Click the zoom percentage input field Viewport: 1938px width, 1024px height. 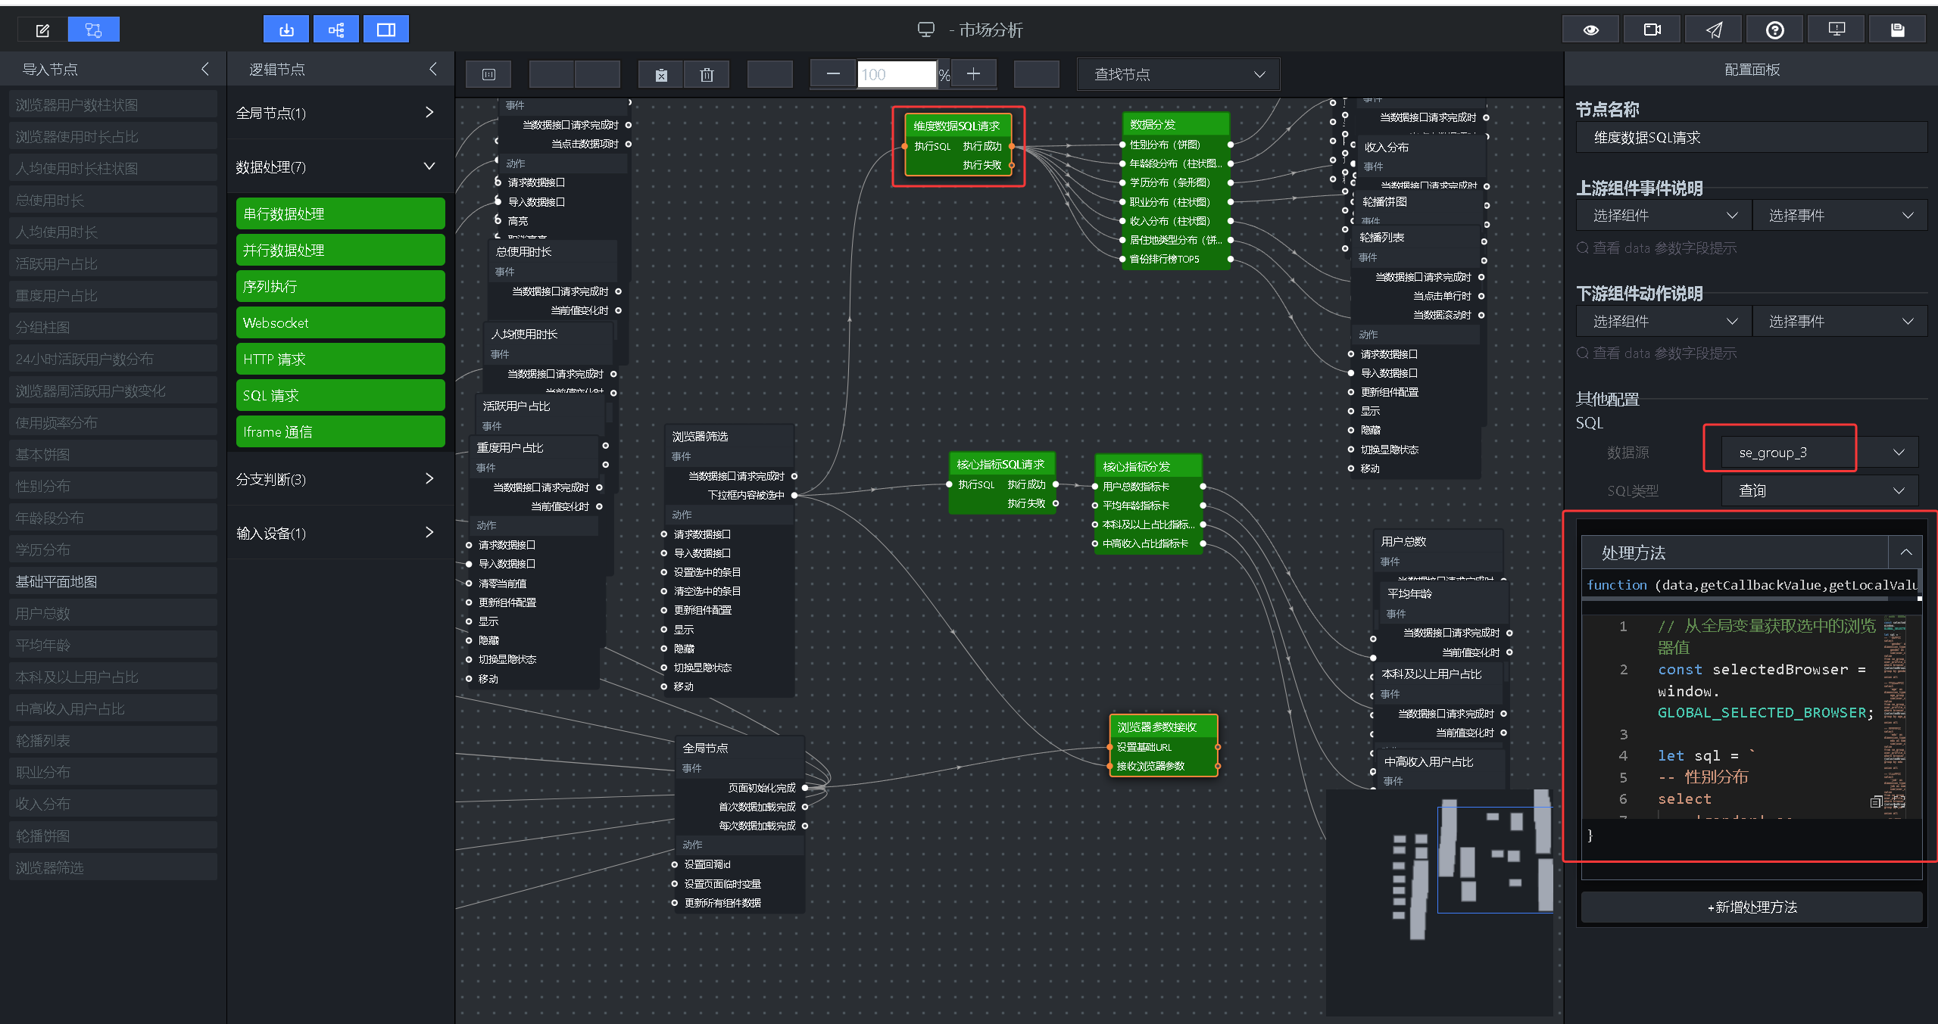click(897, 74)
